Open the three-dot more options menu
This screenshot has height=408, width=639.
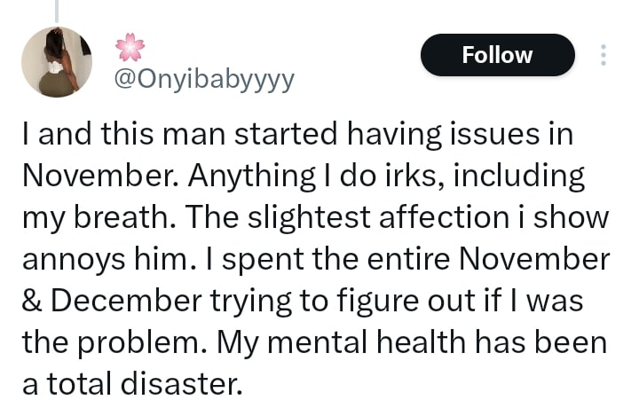(603, 55)
